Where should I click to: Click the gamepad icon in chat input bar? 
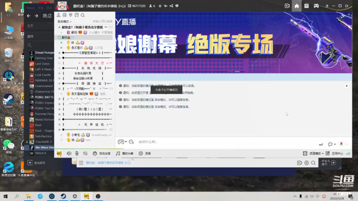tap(120, 142)
